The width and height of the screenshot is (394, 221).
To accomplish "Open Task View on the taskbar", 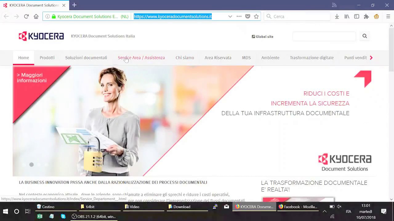I will click(27, 211).
